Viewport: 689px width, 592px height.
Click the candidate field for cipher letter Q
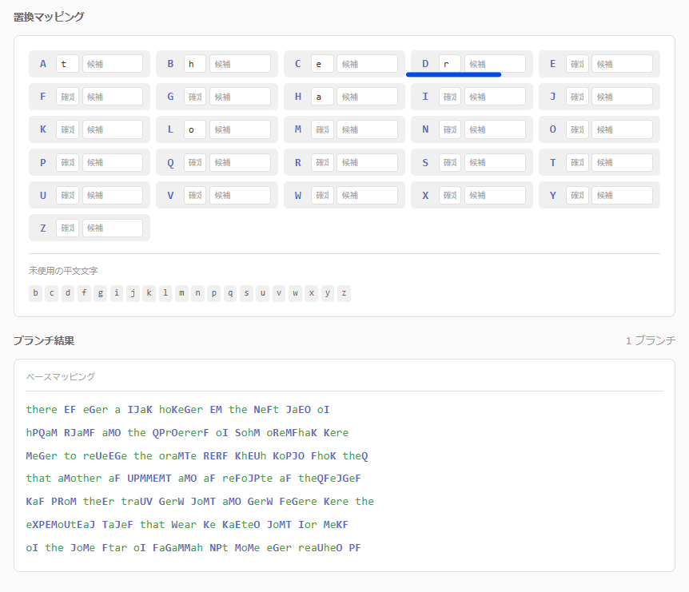pyautogui.click(x=240, y=162)
